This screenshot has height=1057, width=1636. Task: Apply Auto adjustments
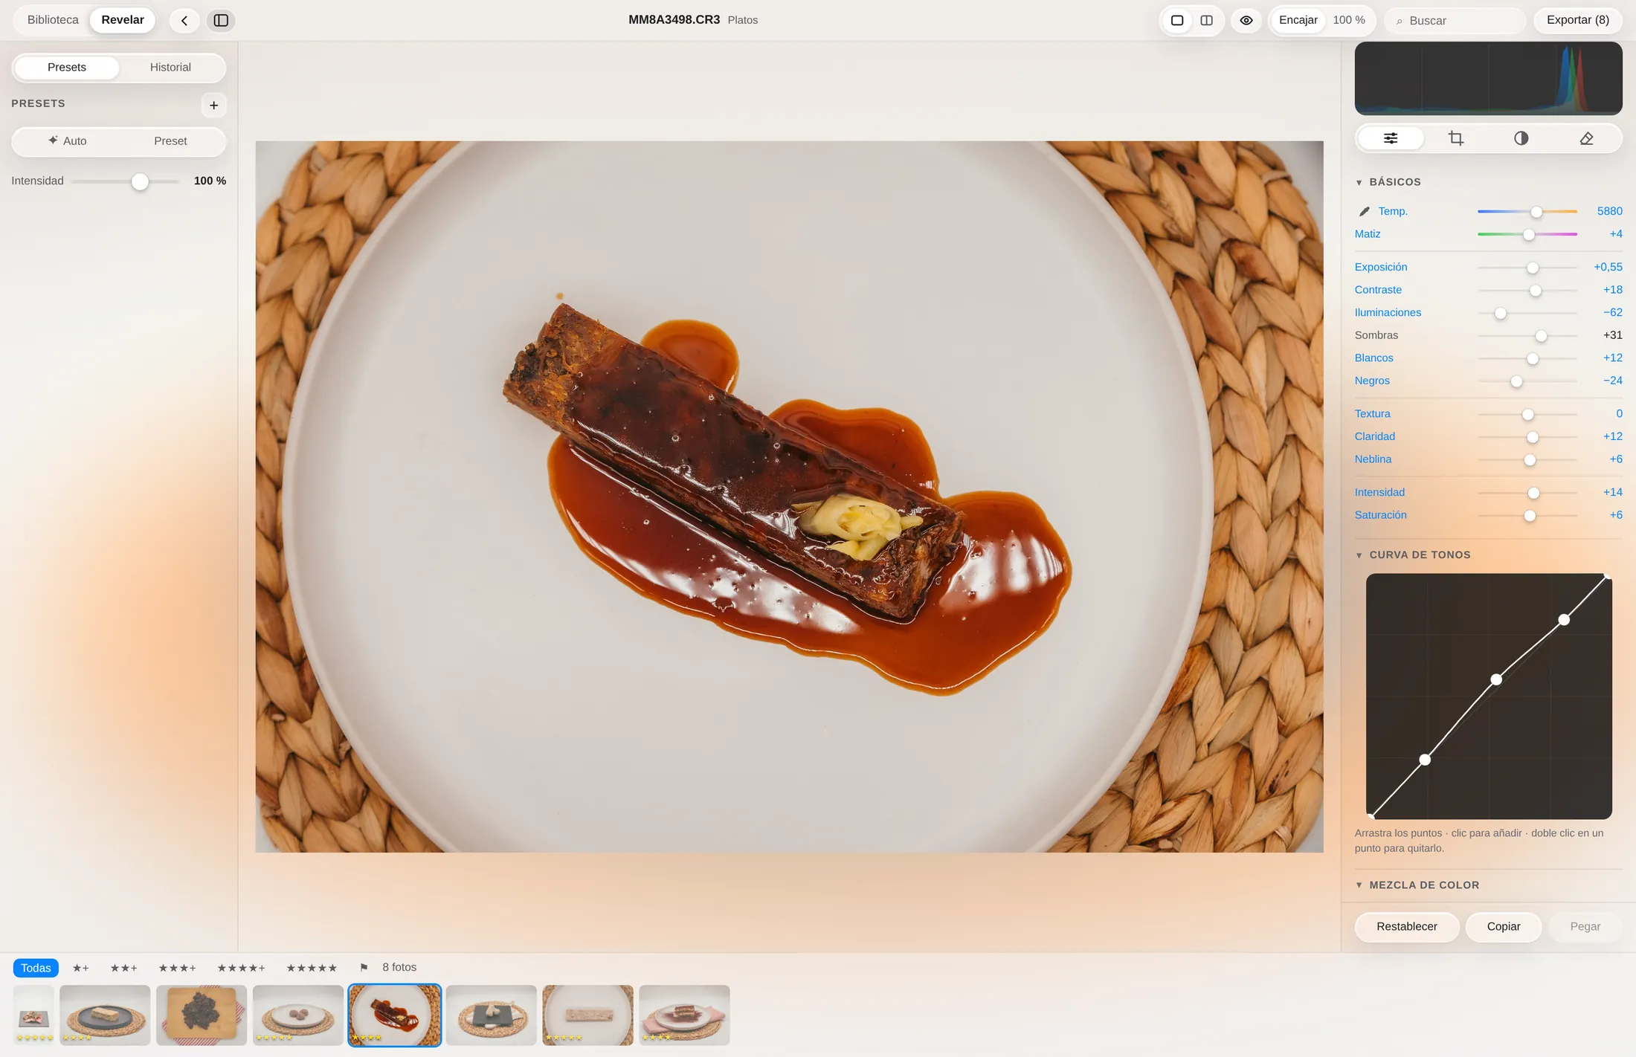[x=67, y=140]
